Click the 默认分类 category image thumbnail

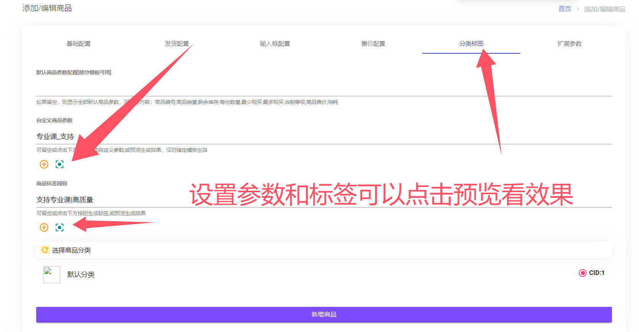(x=52, y=275)
